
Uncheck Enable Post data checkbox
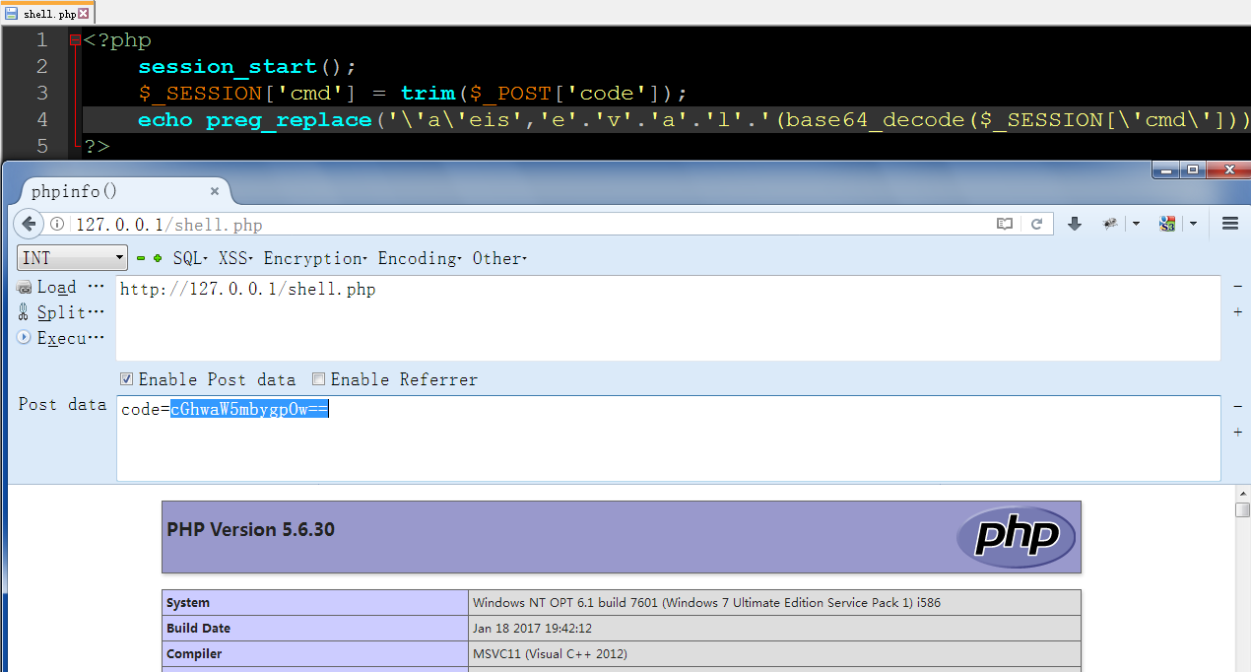tap(126, 379)
